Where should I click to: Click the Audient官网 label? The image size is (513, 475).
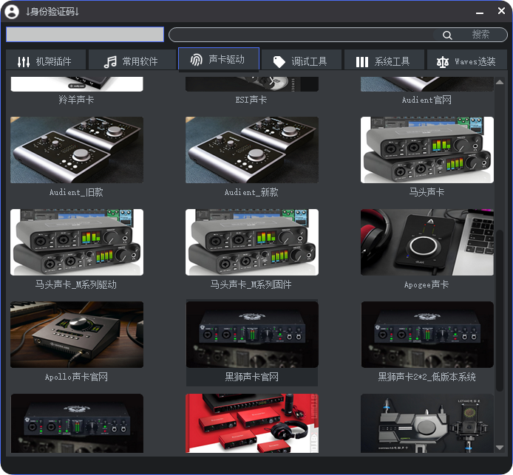coord(427,100)
